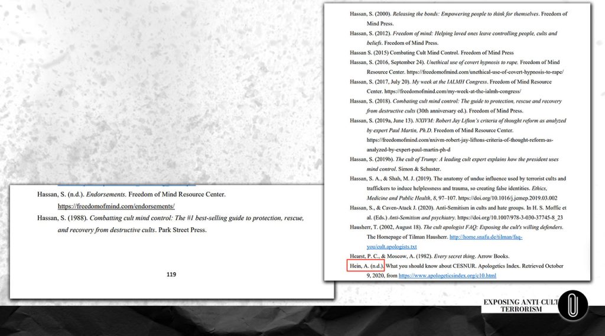Click 'Simon & Schuster' publisher text
This screenshot has height=336, width=605.
tap(419, 169)
